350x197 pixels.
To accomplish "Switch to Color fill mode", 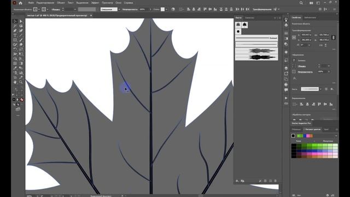I will tap(14, 100).
